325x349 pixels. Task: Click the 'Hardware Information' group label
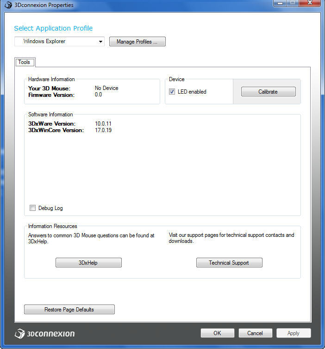pos(51,79)
